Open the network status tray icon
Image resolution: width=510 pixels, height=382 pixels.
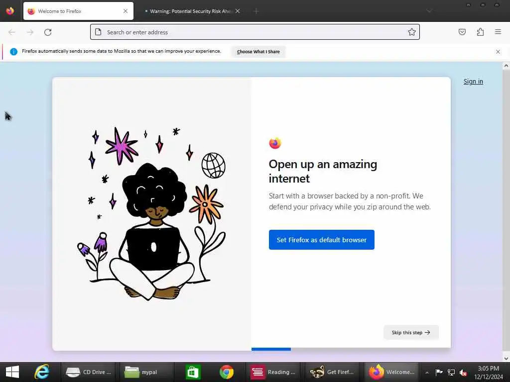451,372
